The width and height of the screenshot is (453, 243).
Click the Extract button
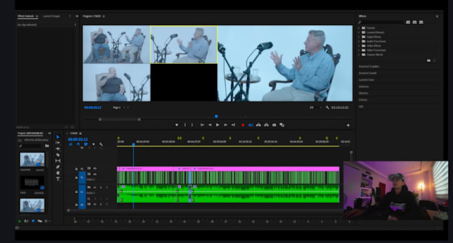tap(266, 125)
